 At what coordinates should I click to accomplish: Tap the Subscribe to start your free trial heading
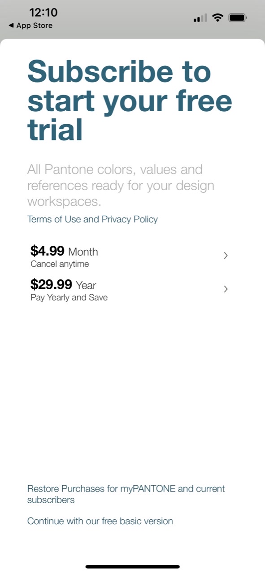(x=130, y=100)
